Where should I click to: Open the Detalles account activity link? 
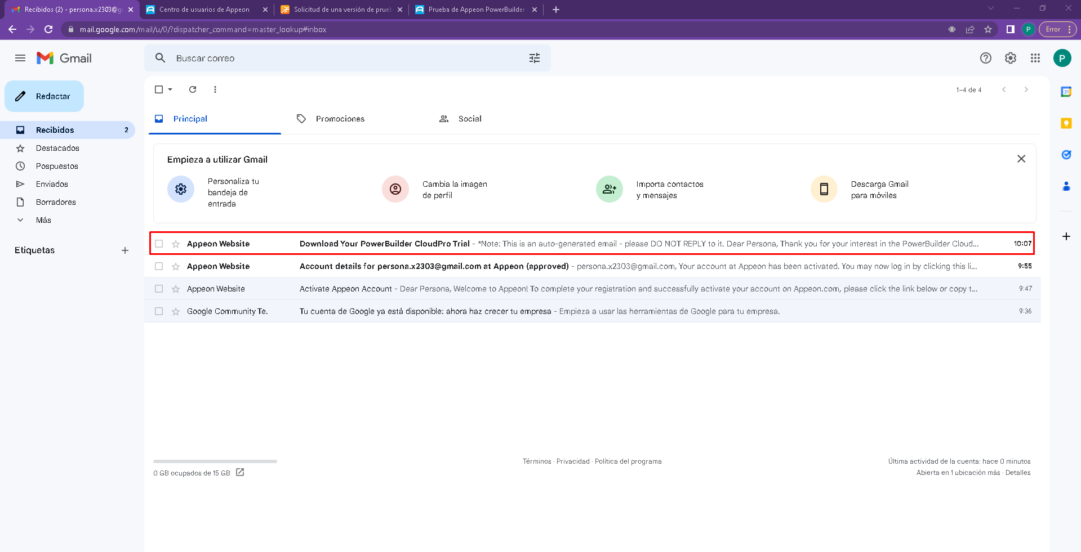[x=1017, y=473]
